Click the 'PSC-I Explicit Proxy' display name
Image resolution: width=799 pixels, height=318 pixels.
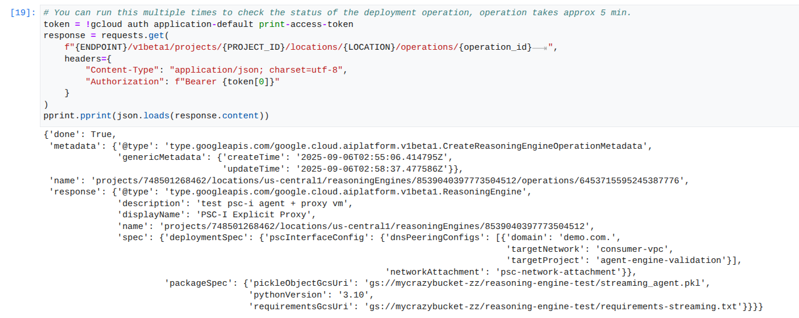point(257,214)
